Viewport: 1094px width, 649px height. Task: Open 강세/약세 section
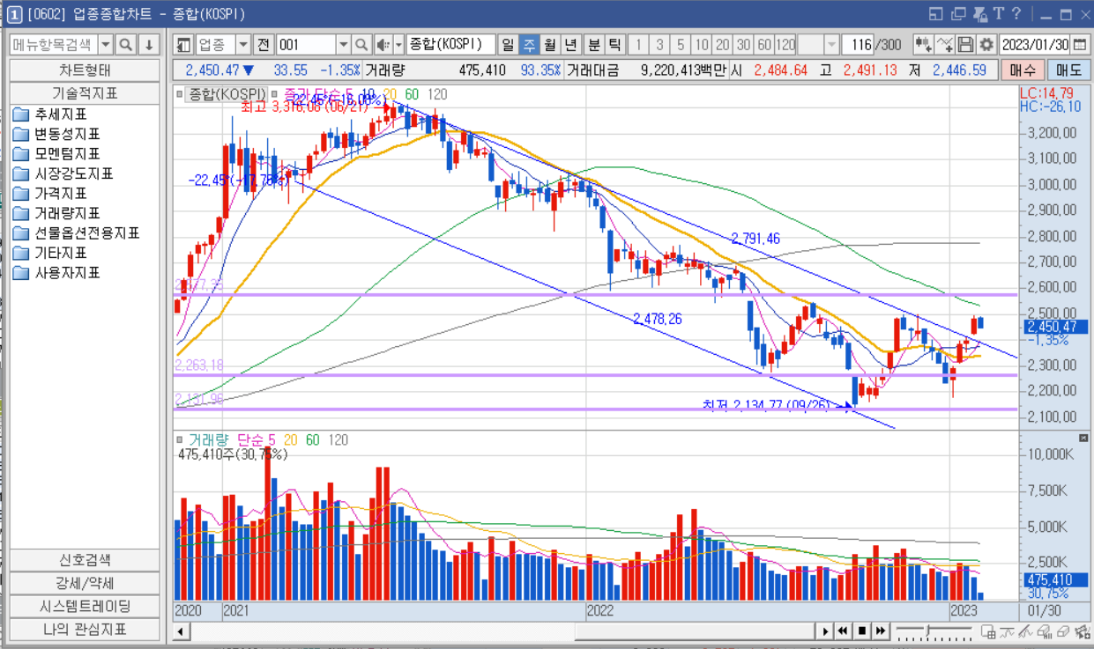(85, 584)
